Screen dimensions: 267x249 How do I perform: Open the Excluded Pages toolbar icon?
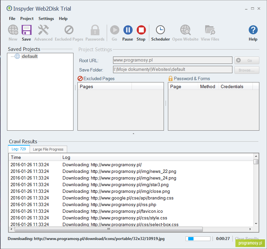(69, 30)
